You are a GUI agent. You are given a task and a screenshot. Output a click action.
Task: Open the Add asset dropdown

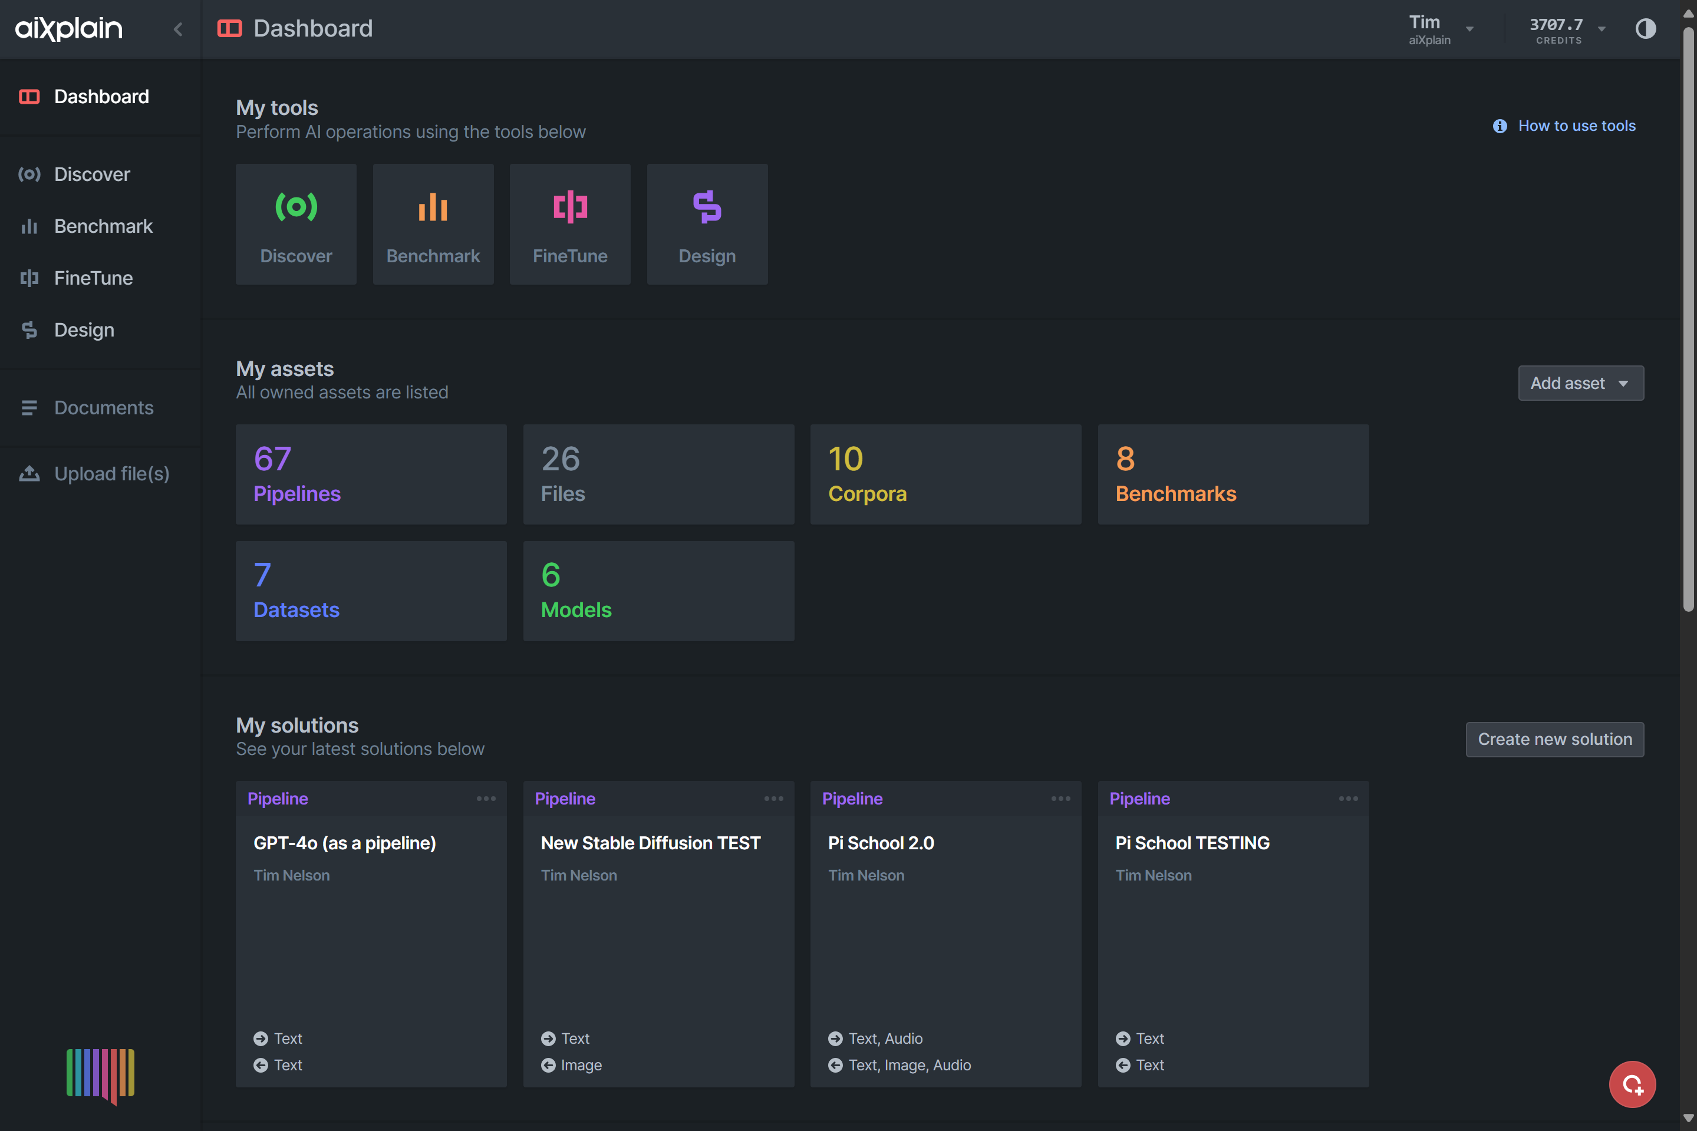pos(1580,383)
